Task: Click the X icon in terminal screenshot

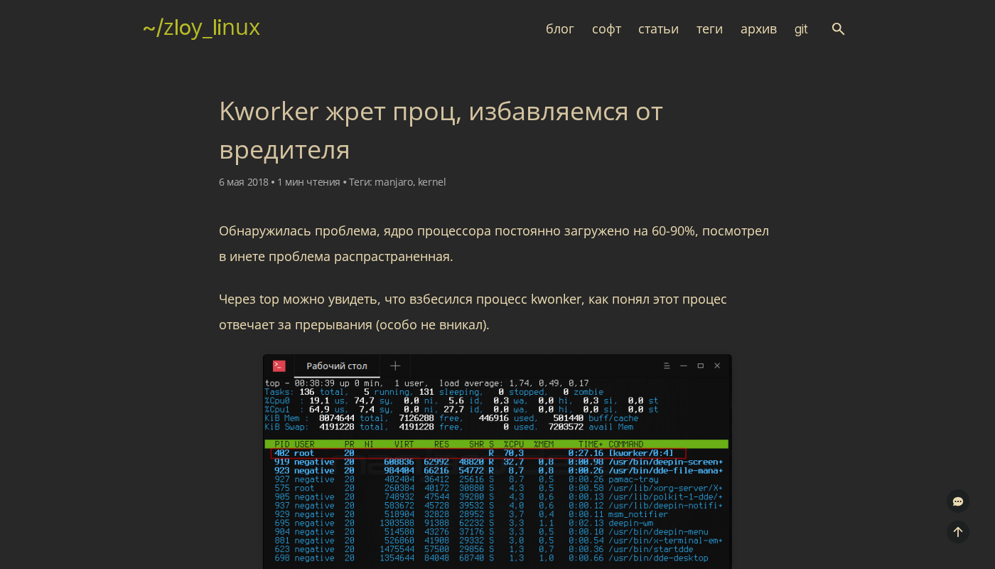Action: click(x=717, y=366)
